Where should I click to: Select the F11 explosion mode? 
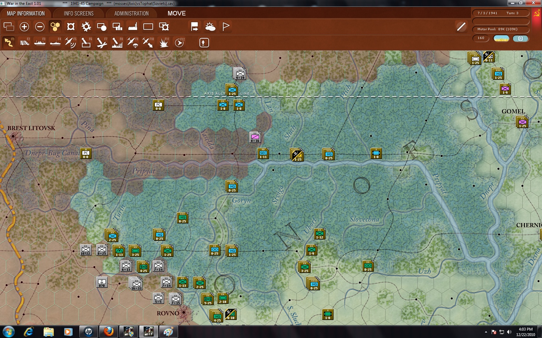coord(164,42)
